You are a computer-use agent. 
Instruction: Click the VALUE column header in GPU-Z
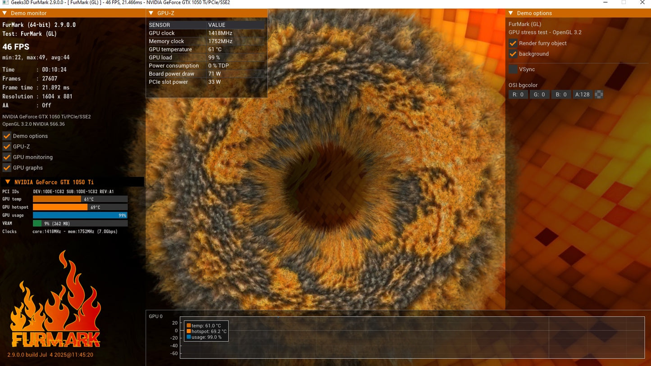coord(217,25)
